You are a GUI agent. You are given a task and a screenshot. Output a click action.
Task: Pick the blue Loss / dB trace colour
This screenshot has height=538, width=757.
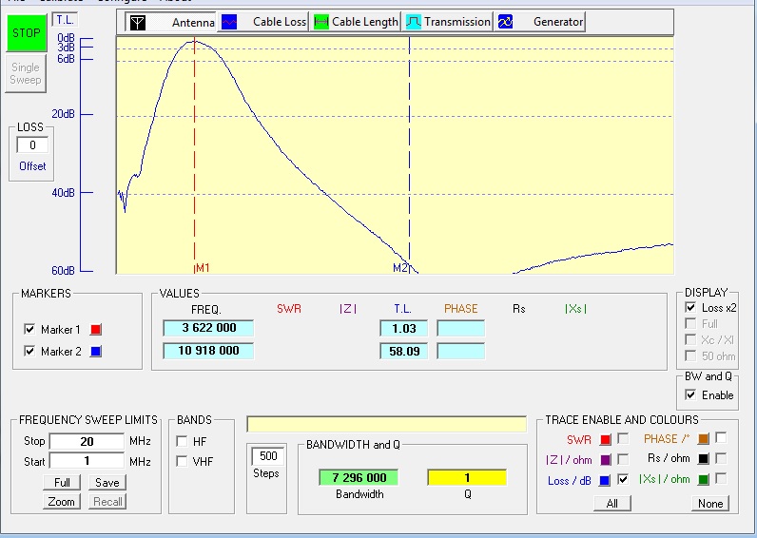pyautogui.click(x=604, y=480)
